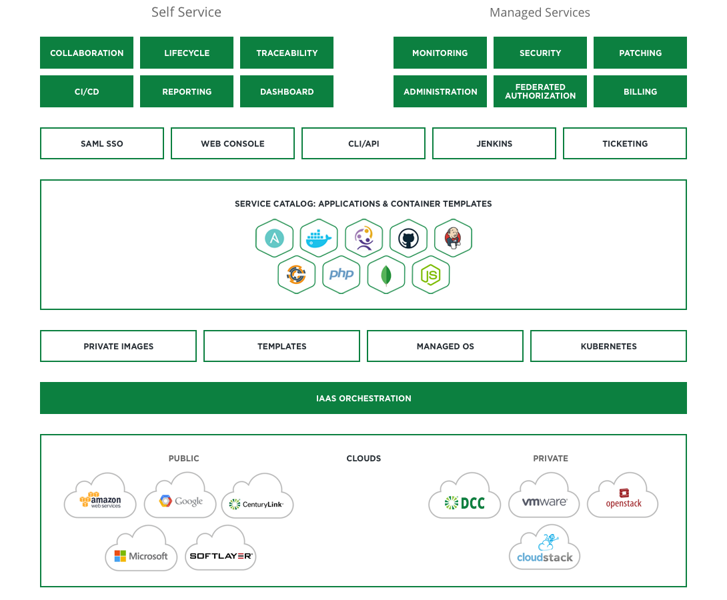Open the IAAS ORCHESTRATION bar
Viewport: 727px width, 600px height.
click(363, 398)
